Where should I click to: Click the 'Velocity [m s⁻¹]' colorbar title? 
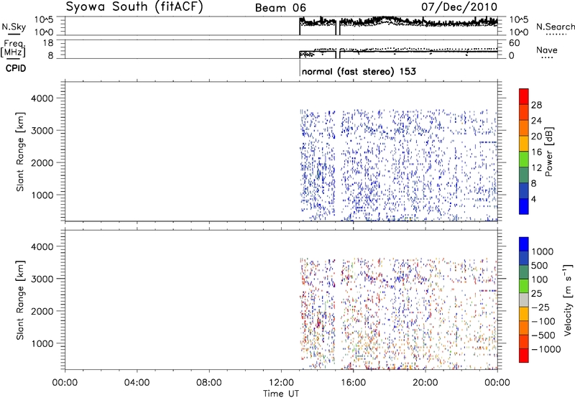tap(568, 300)
